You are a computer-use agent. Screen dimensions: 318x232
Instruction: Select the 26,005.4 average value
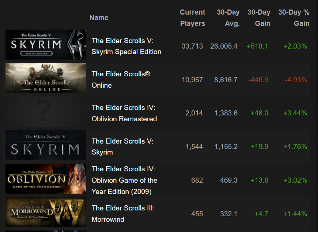224,46
